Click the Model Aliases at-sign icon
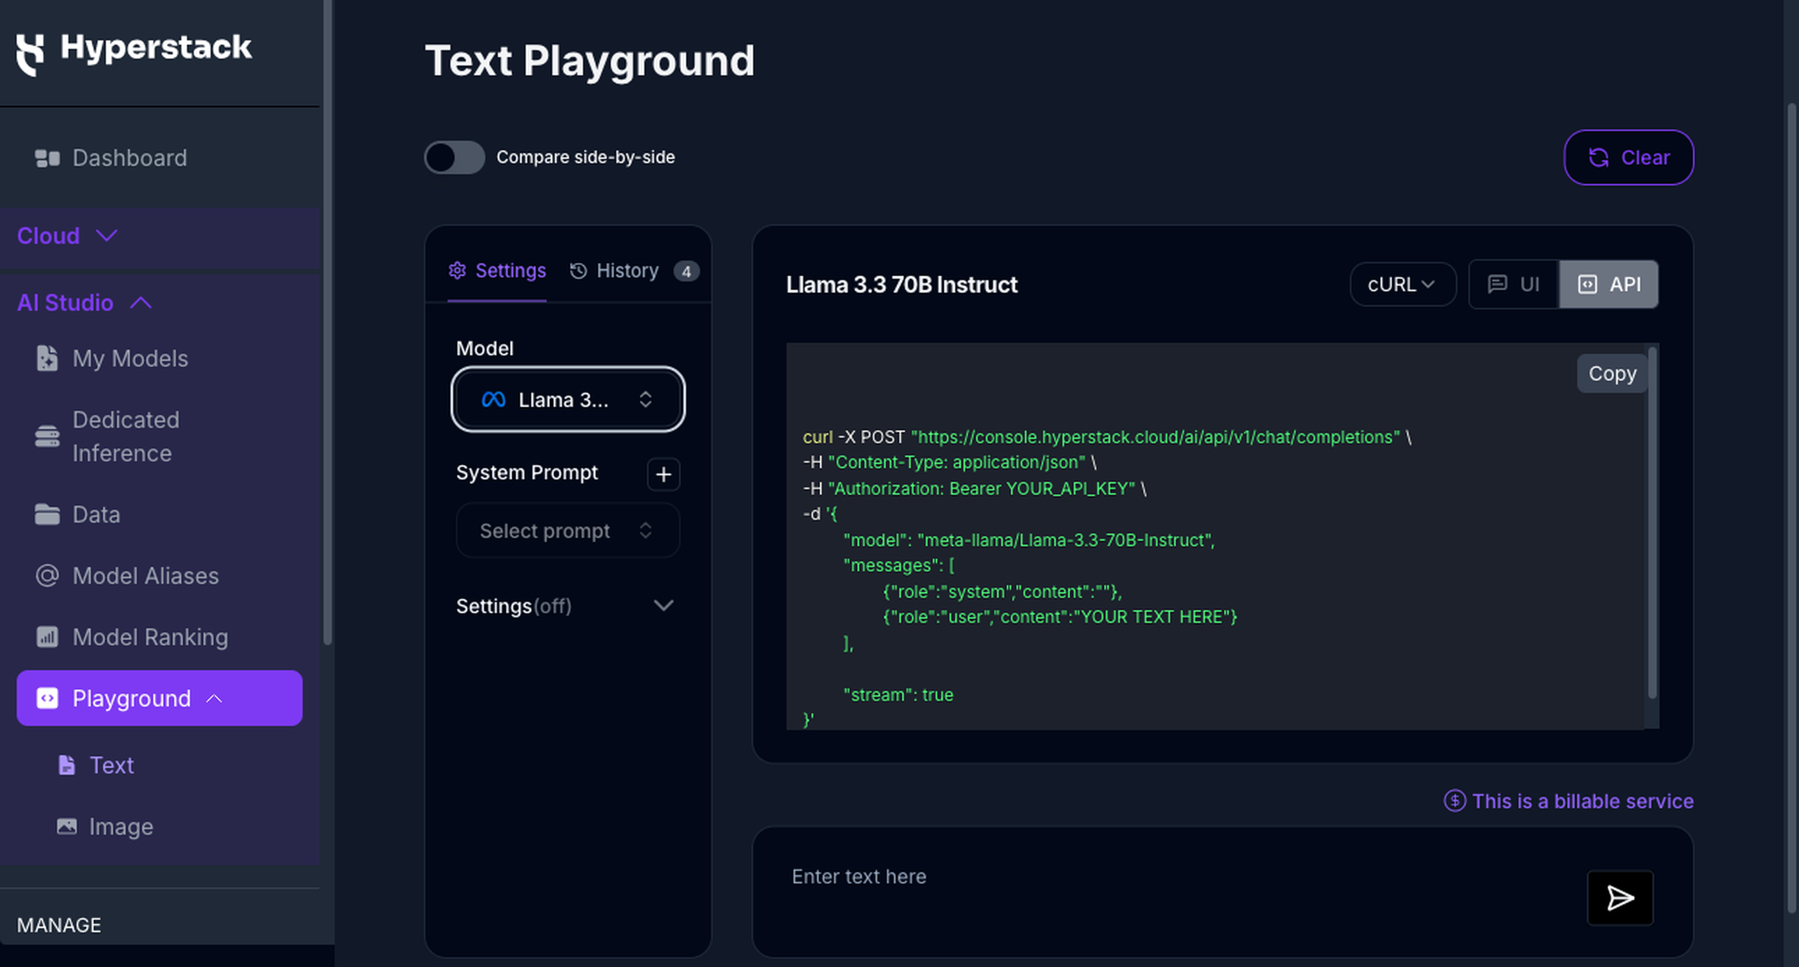 47,576
